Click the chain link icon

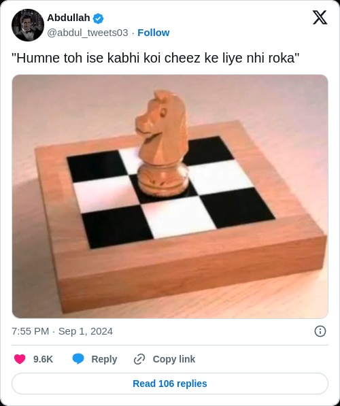pos(139,359)
